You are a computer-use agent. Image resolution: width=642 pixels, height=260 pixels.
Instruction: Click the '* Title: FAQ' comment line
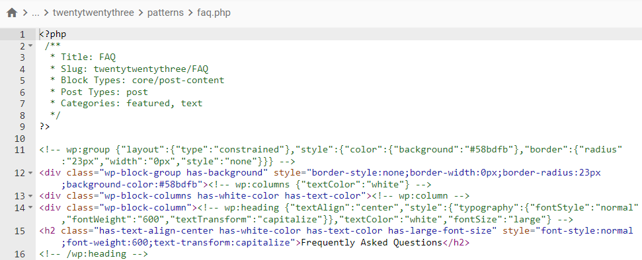point(83,57)
